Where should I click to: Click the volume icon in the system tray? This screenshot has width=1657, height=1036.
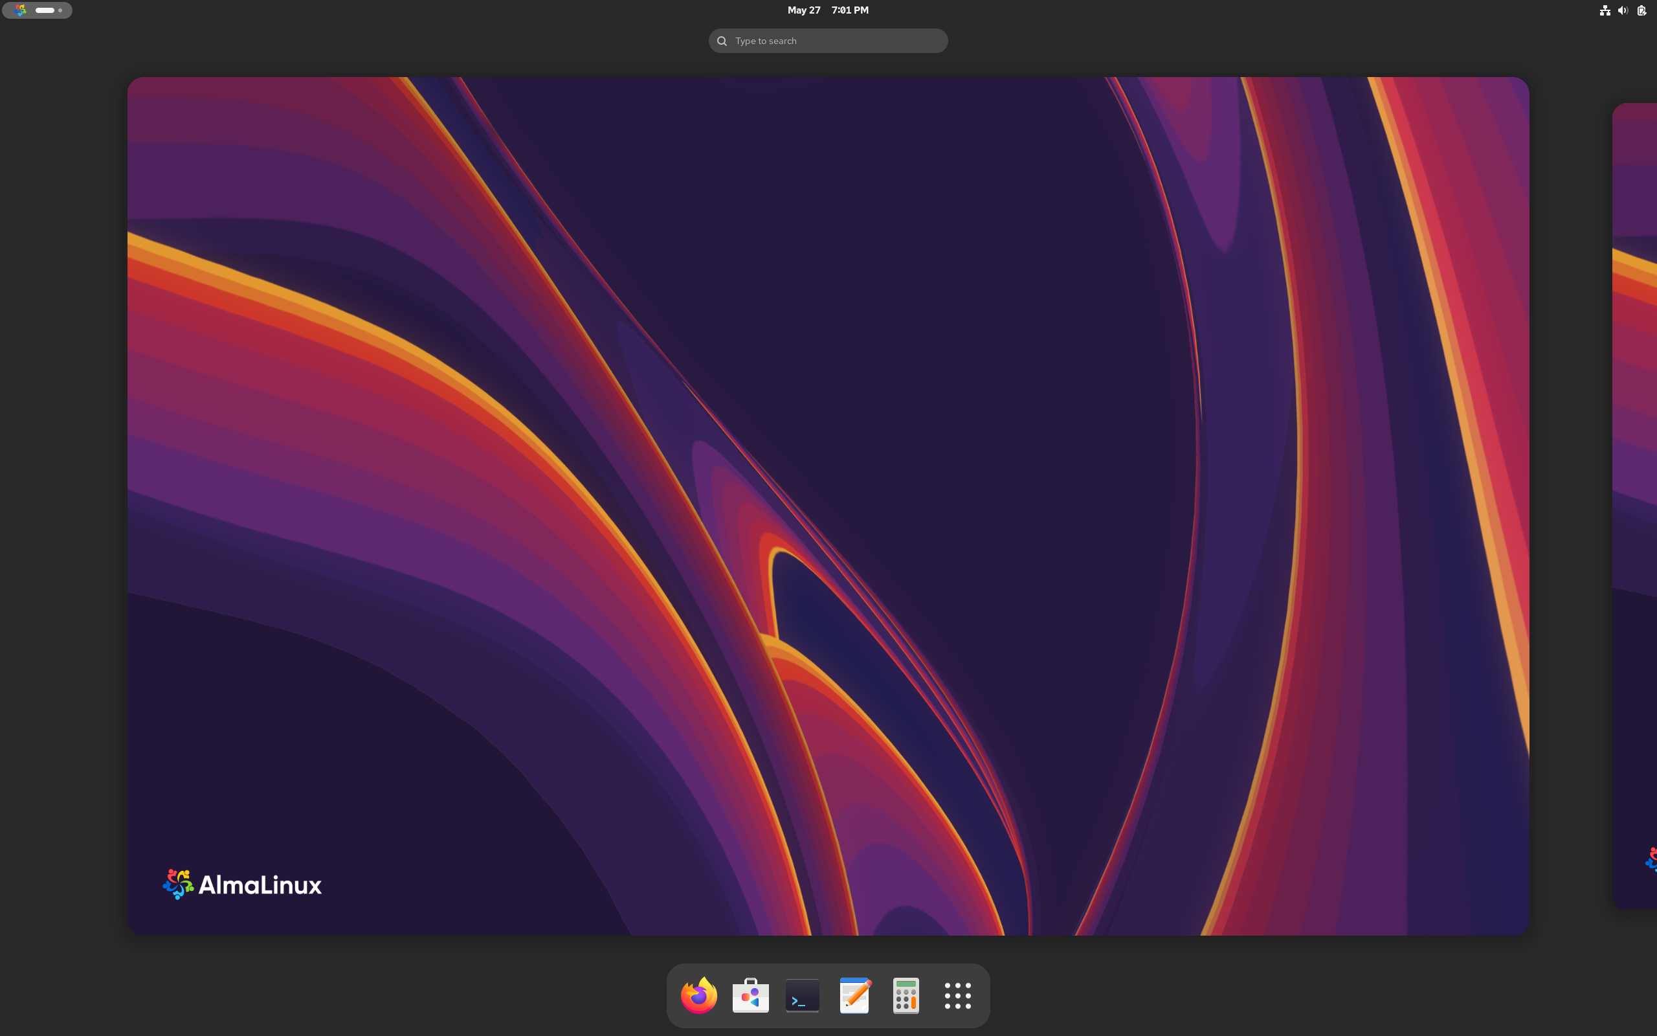(x=1622, y=10)
